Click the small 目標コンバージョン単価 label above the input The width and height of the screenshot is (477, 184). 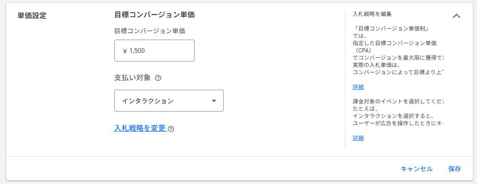point(150,31)
